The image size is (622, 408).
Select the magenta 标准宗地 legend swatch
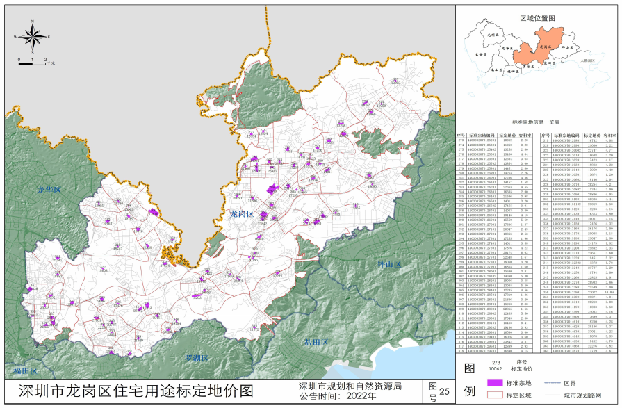(493, 382)
